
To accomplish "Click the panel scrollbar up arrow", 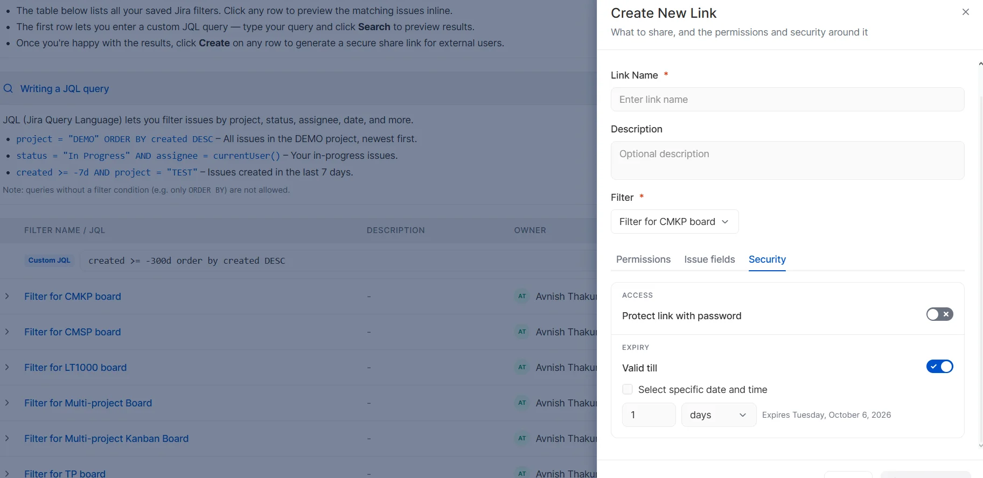I will tap(980, 64).
